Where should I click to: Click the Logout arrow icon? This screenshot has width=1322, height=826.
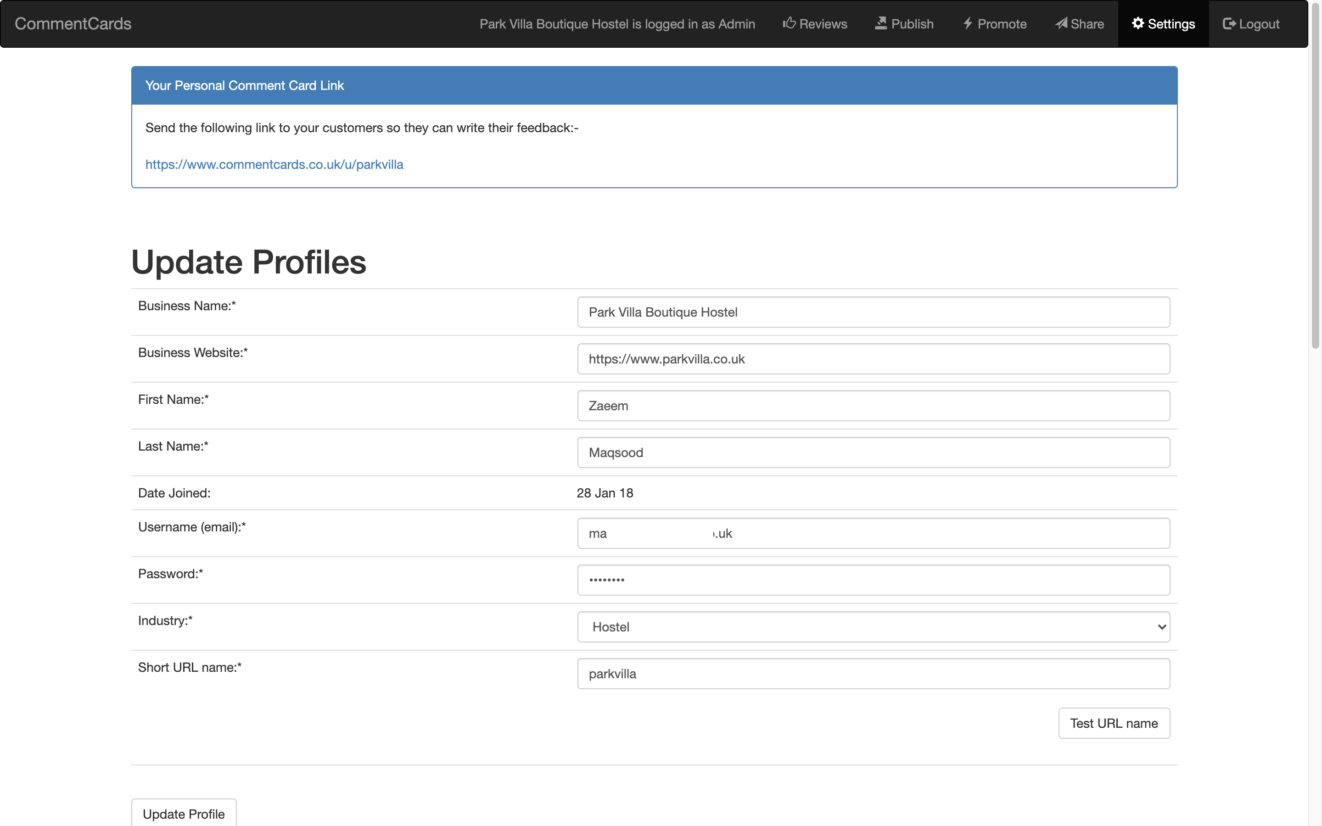(1229, 23)
